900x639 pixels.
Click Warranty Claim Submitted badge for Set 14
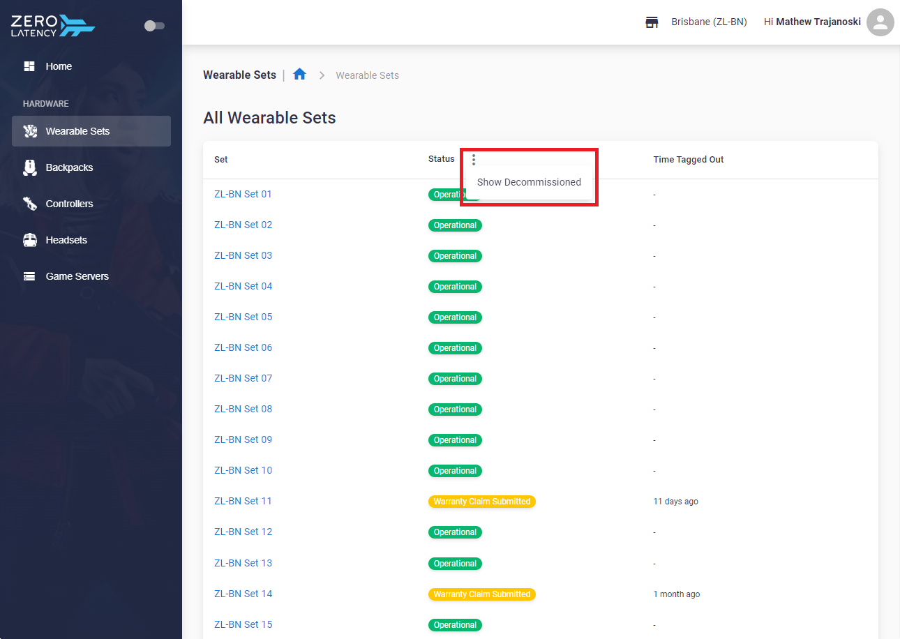click(x=482, y=594)
